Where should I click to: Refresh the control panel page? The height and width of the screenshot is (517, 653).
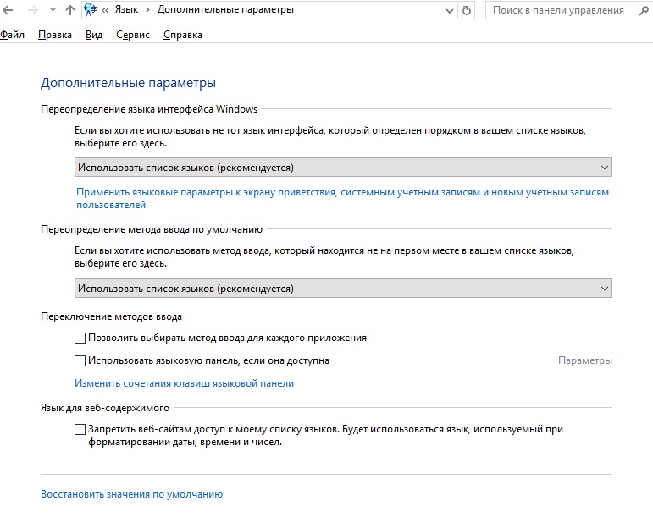click(x=467, y=11)
